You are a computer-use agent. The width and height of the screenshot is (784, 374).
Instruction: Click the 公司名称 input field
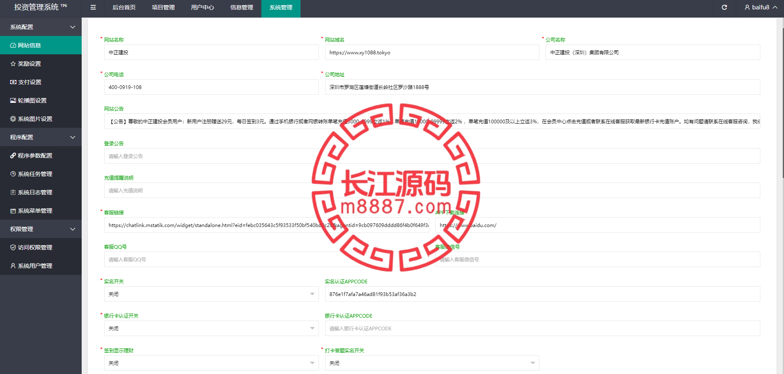point(653,52)
